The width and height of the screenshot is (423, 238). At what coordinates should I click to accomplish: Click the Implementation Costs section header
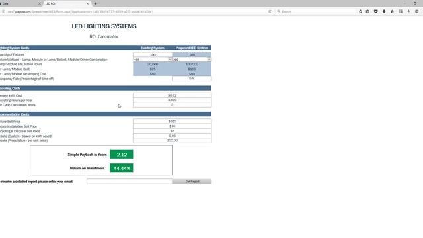click(105, 114)
